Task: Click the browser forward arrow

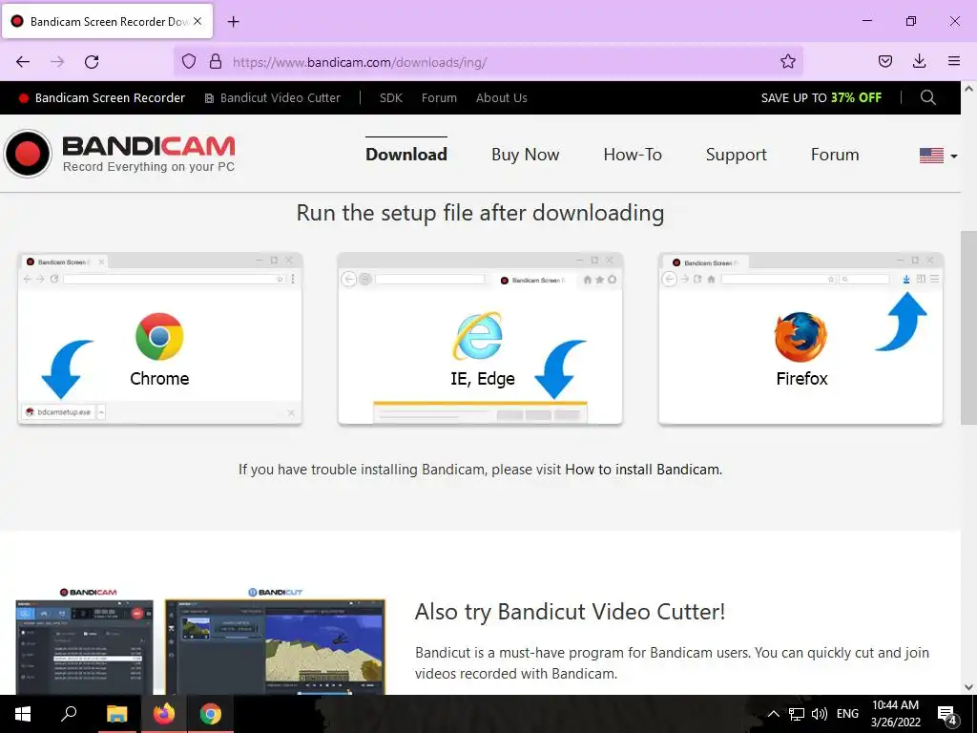Action: tap(57, 62)
